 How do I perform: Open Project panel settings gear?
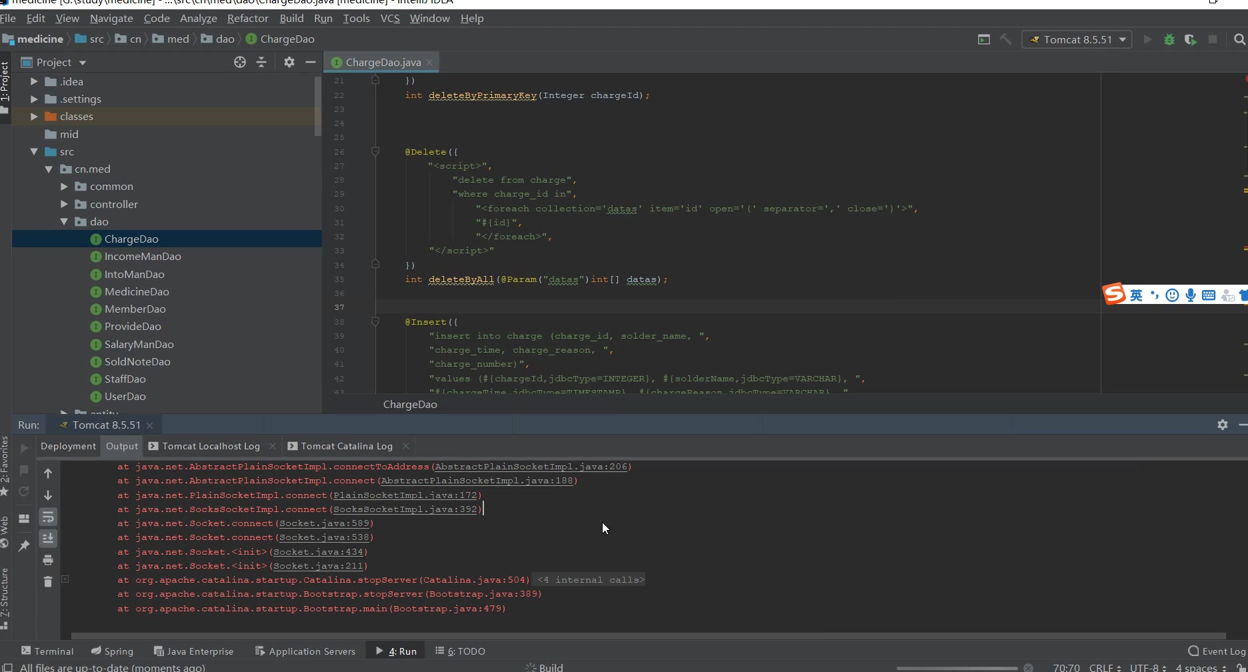click(289, 62)
